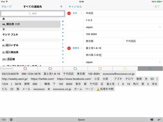Insert the アズキ snippet

tap(118, 79)
